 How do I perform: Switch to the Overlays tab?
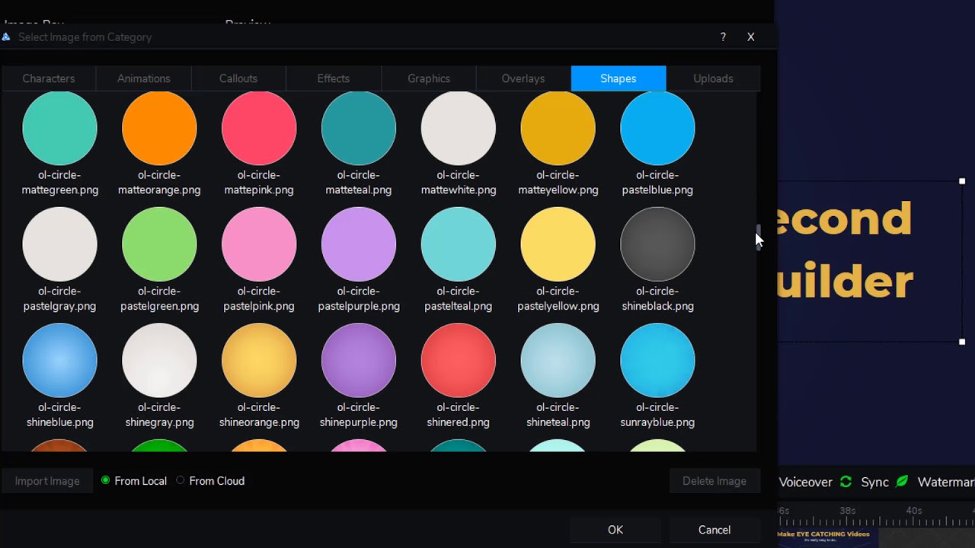[523, 78]
